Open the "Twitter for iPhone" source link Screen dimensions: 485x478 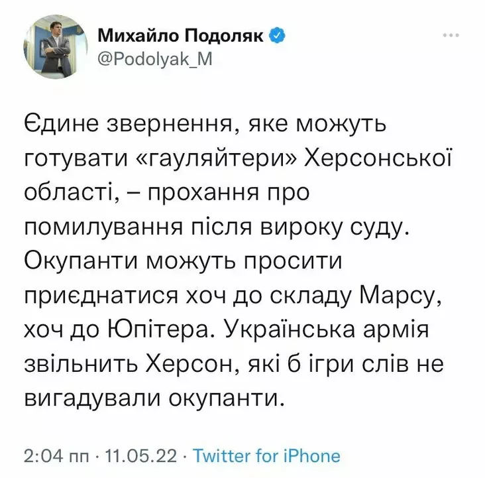(x=266, y=456)
